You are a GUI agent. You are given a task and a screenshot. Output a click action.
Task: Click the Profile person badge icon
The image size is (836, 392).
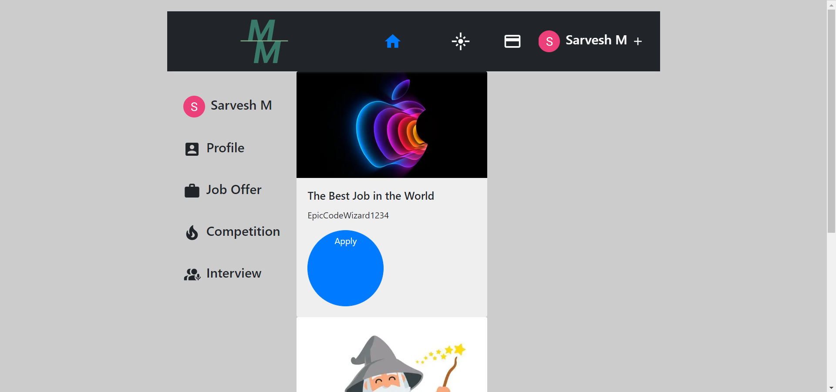click(192, 149)
